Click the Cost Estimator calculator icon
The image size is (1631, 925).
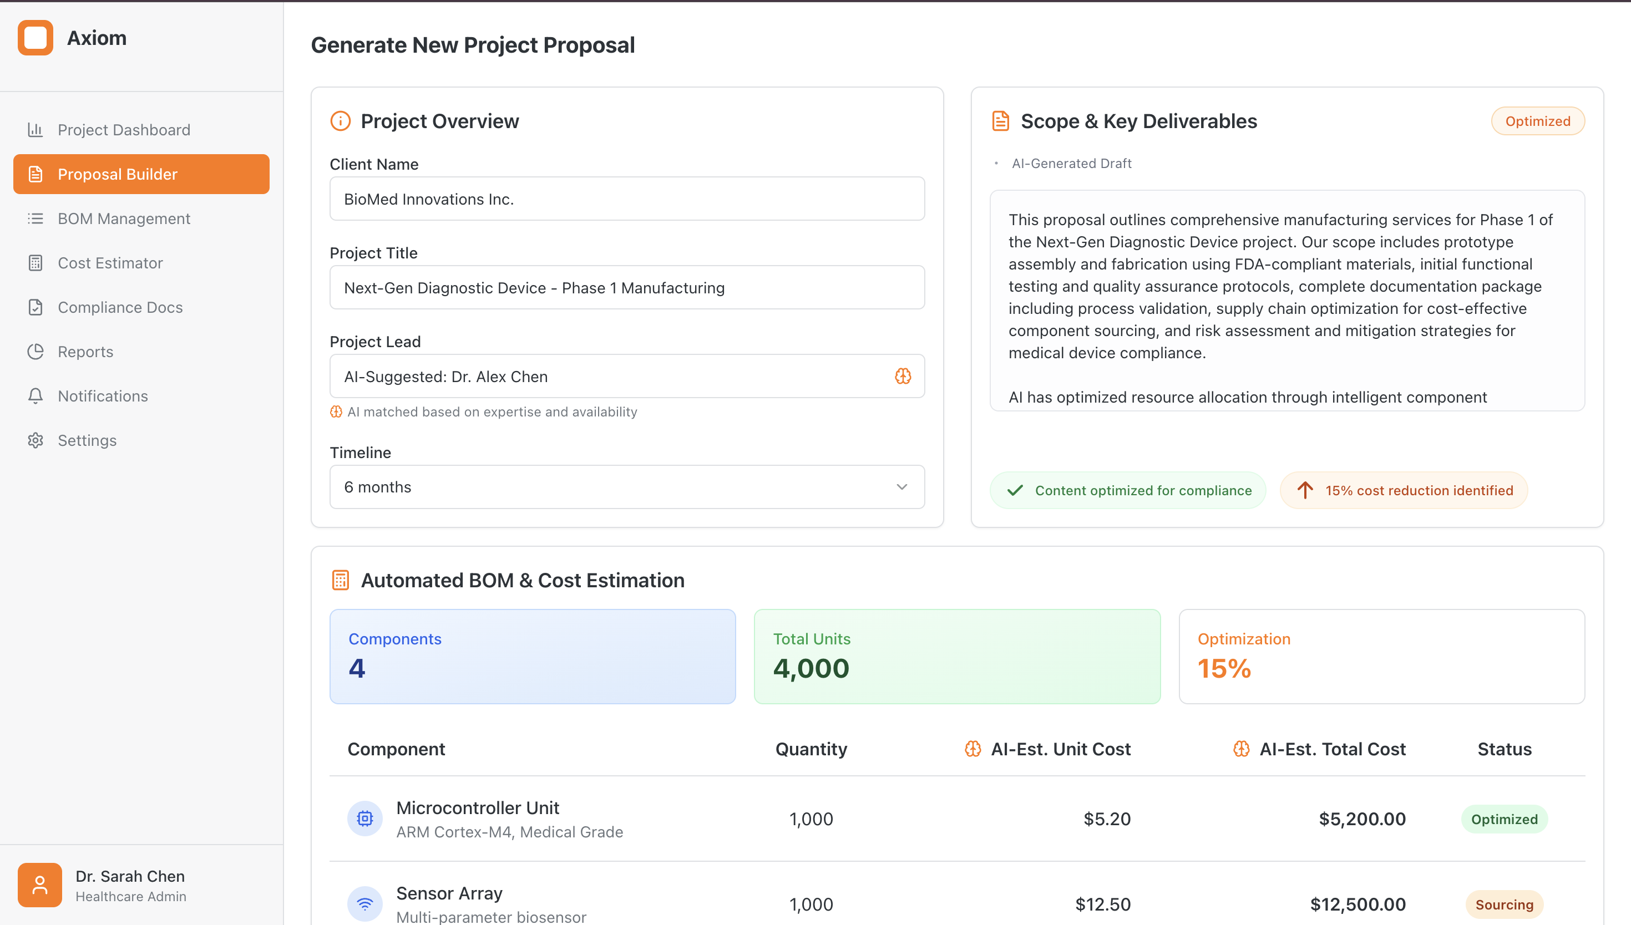point(36,263)
